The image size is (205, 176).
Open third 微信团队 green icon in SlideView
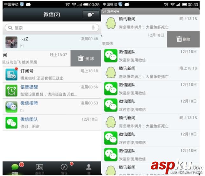tap(111, 105)
